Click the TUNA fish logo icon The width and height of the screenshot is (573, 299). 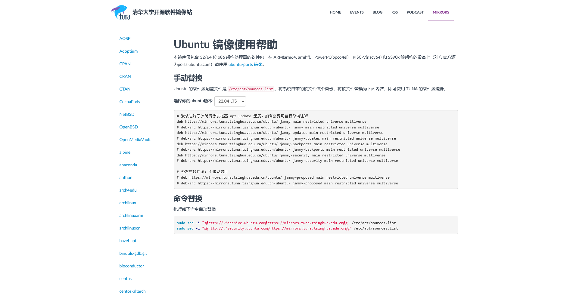120,12
